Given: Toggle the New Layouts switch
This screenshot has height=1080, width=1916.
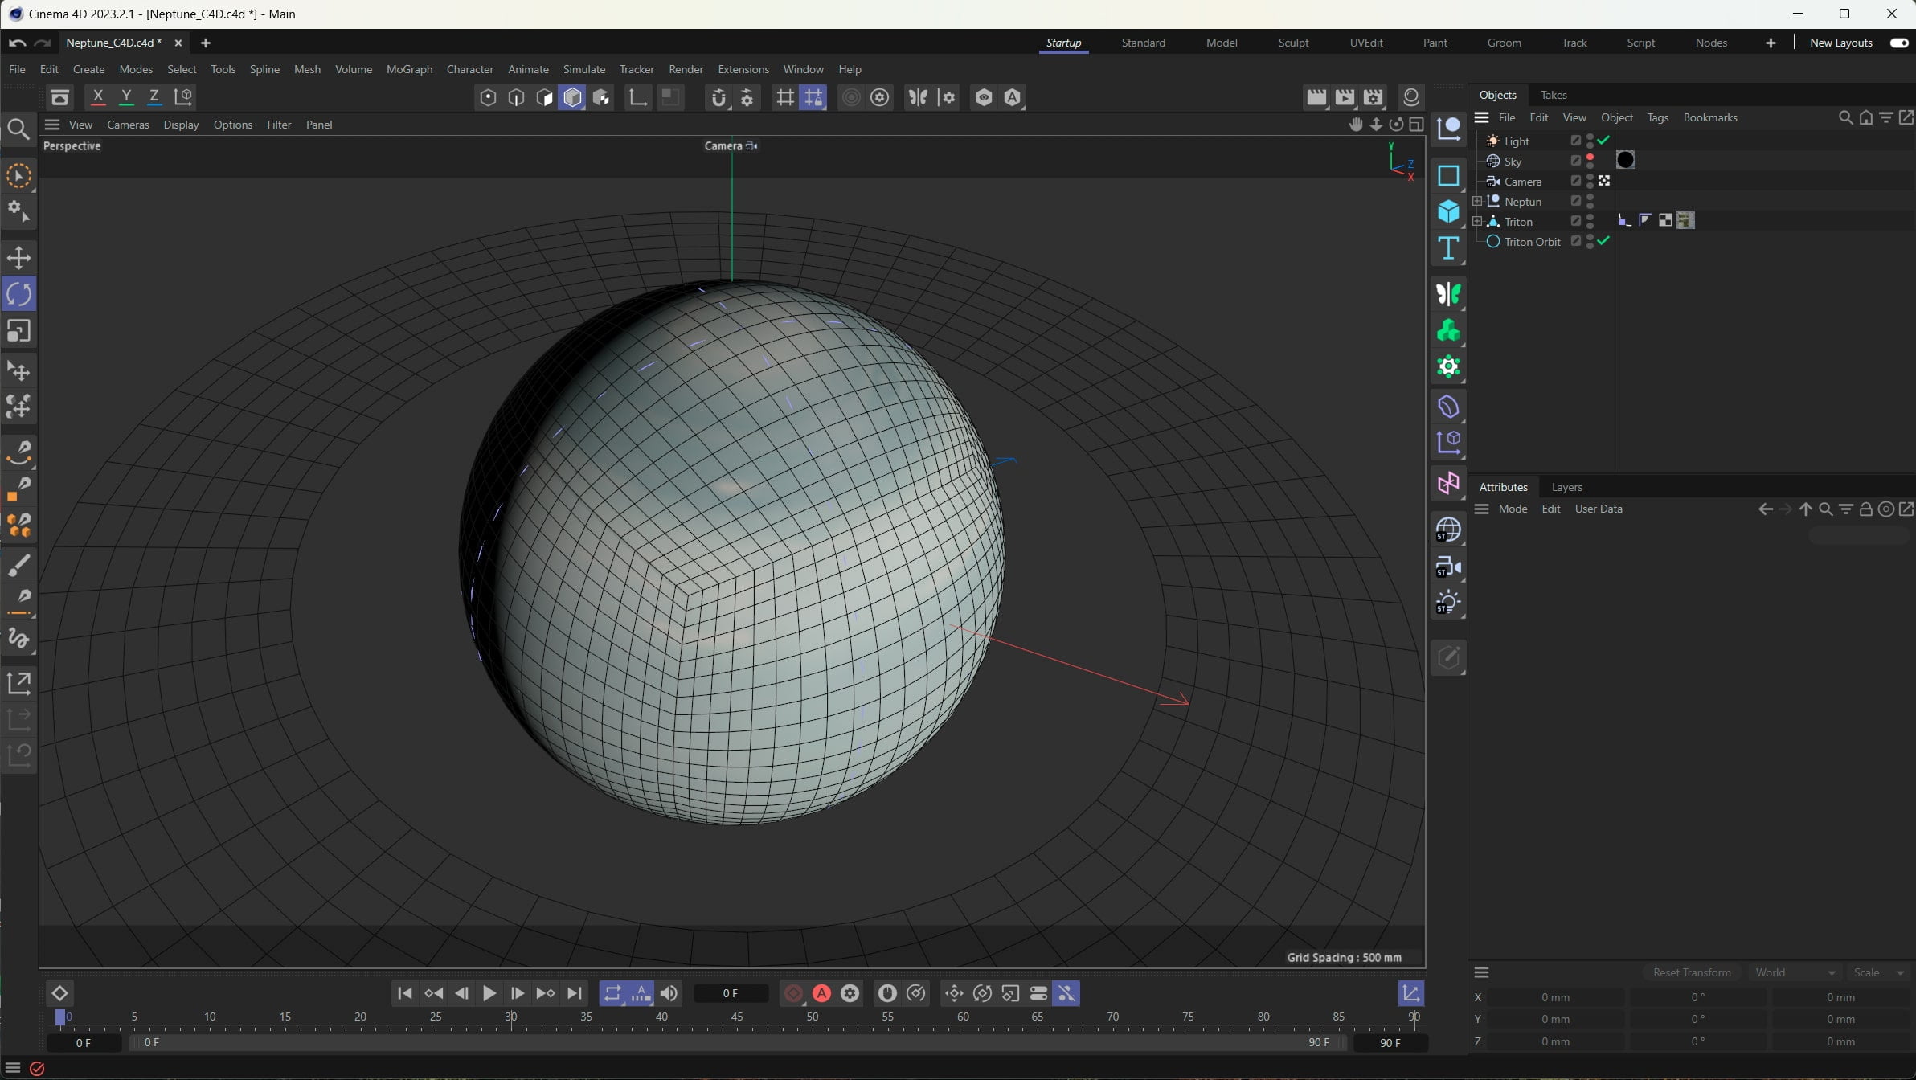Looking at the screenshot, I should [x=1899, y=43].
